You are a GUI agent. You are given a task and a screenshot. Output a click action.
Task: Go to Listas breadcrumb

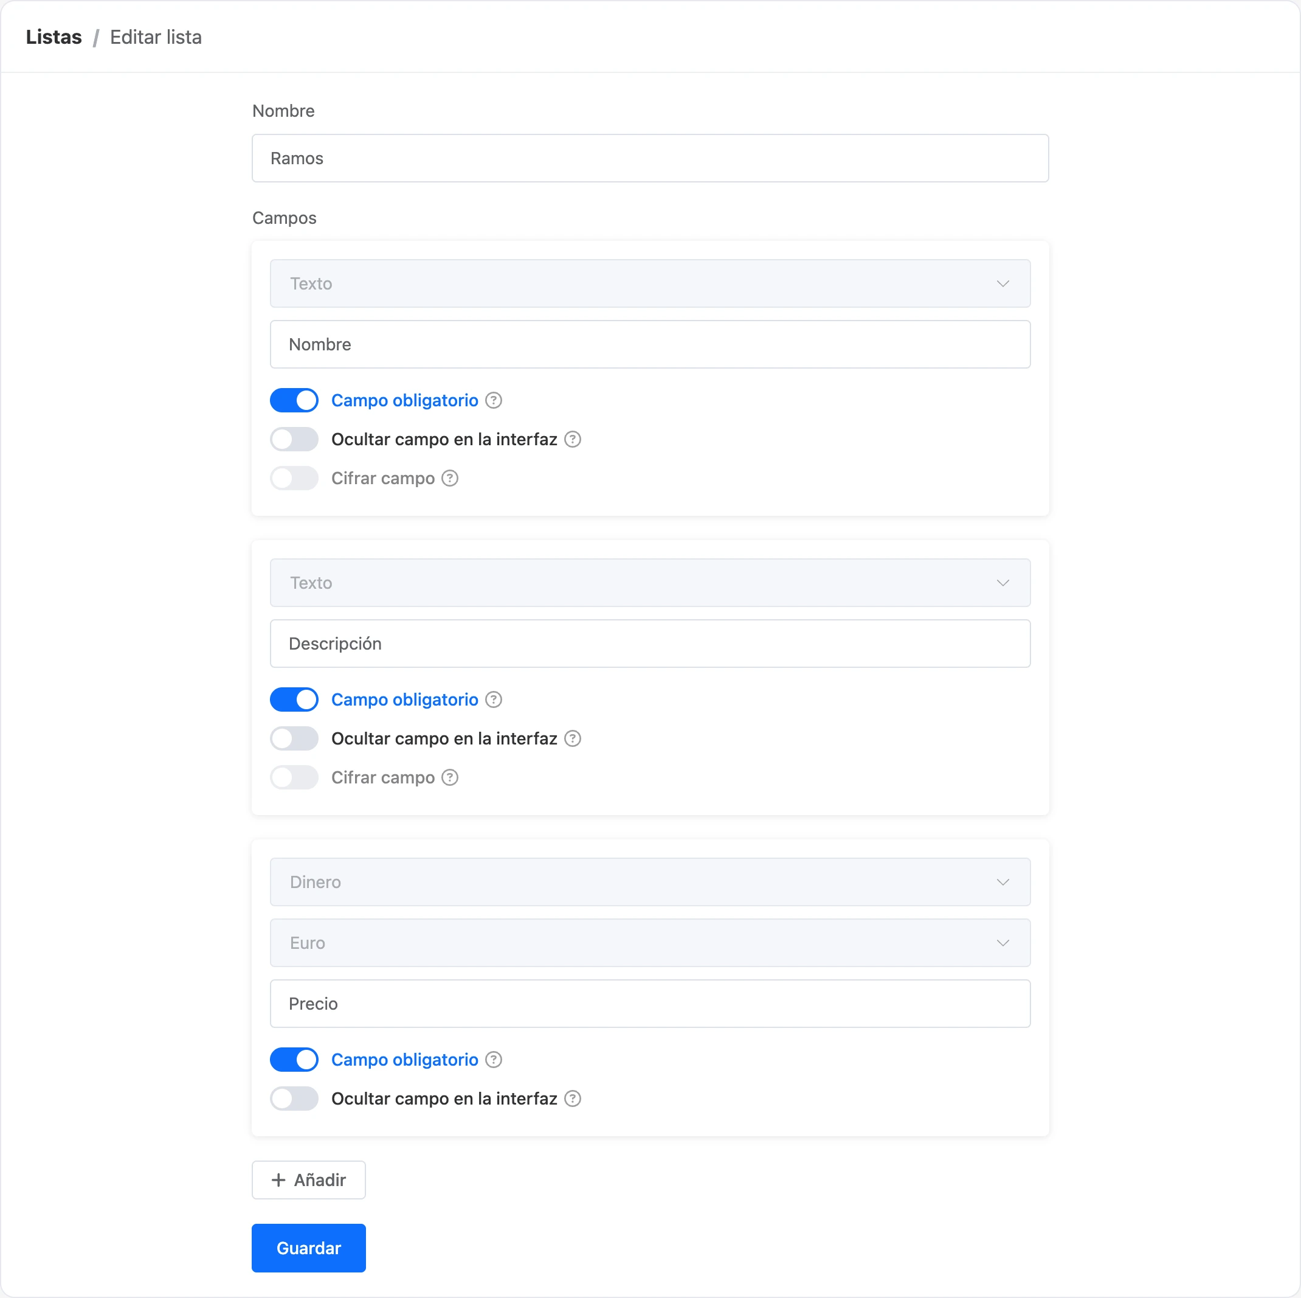click(x=54, y=37)
